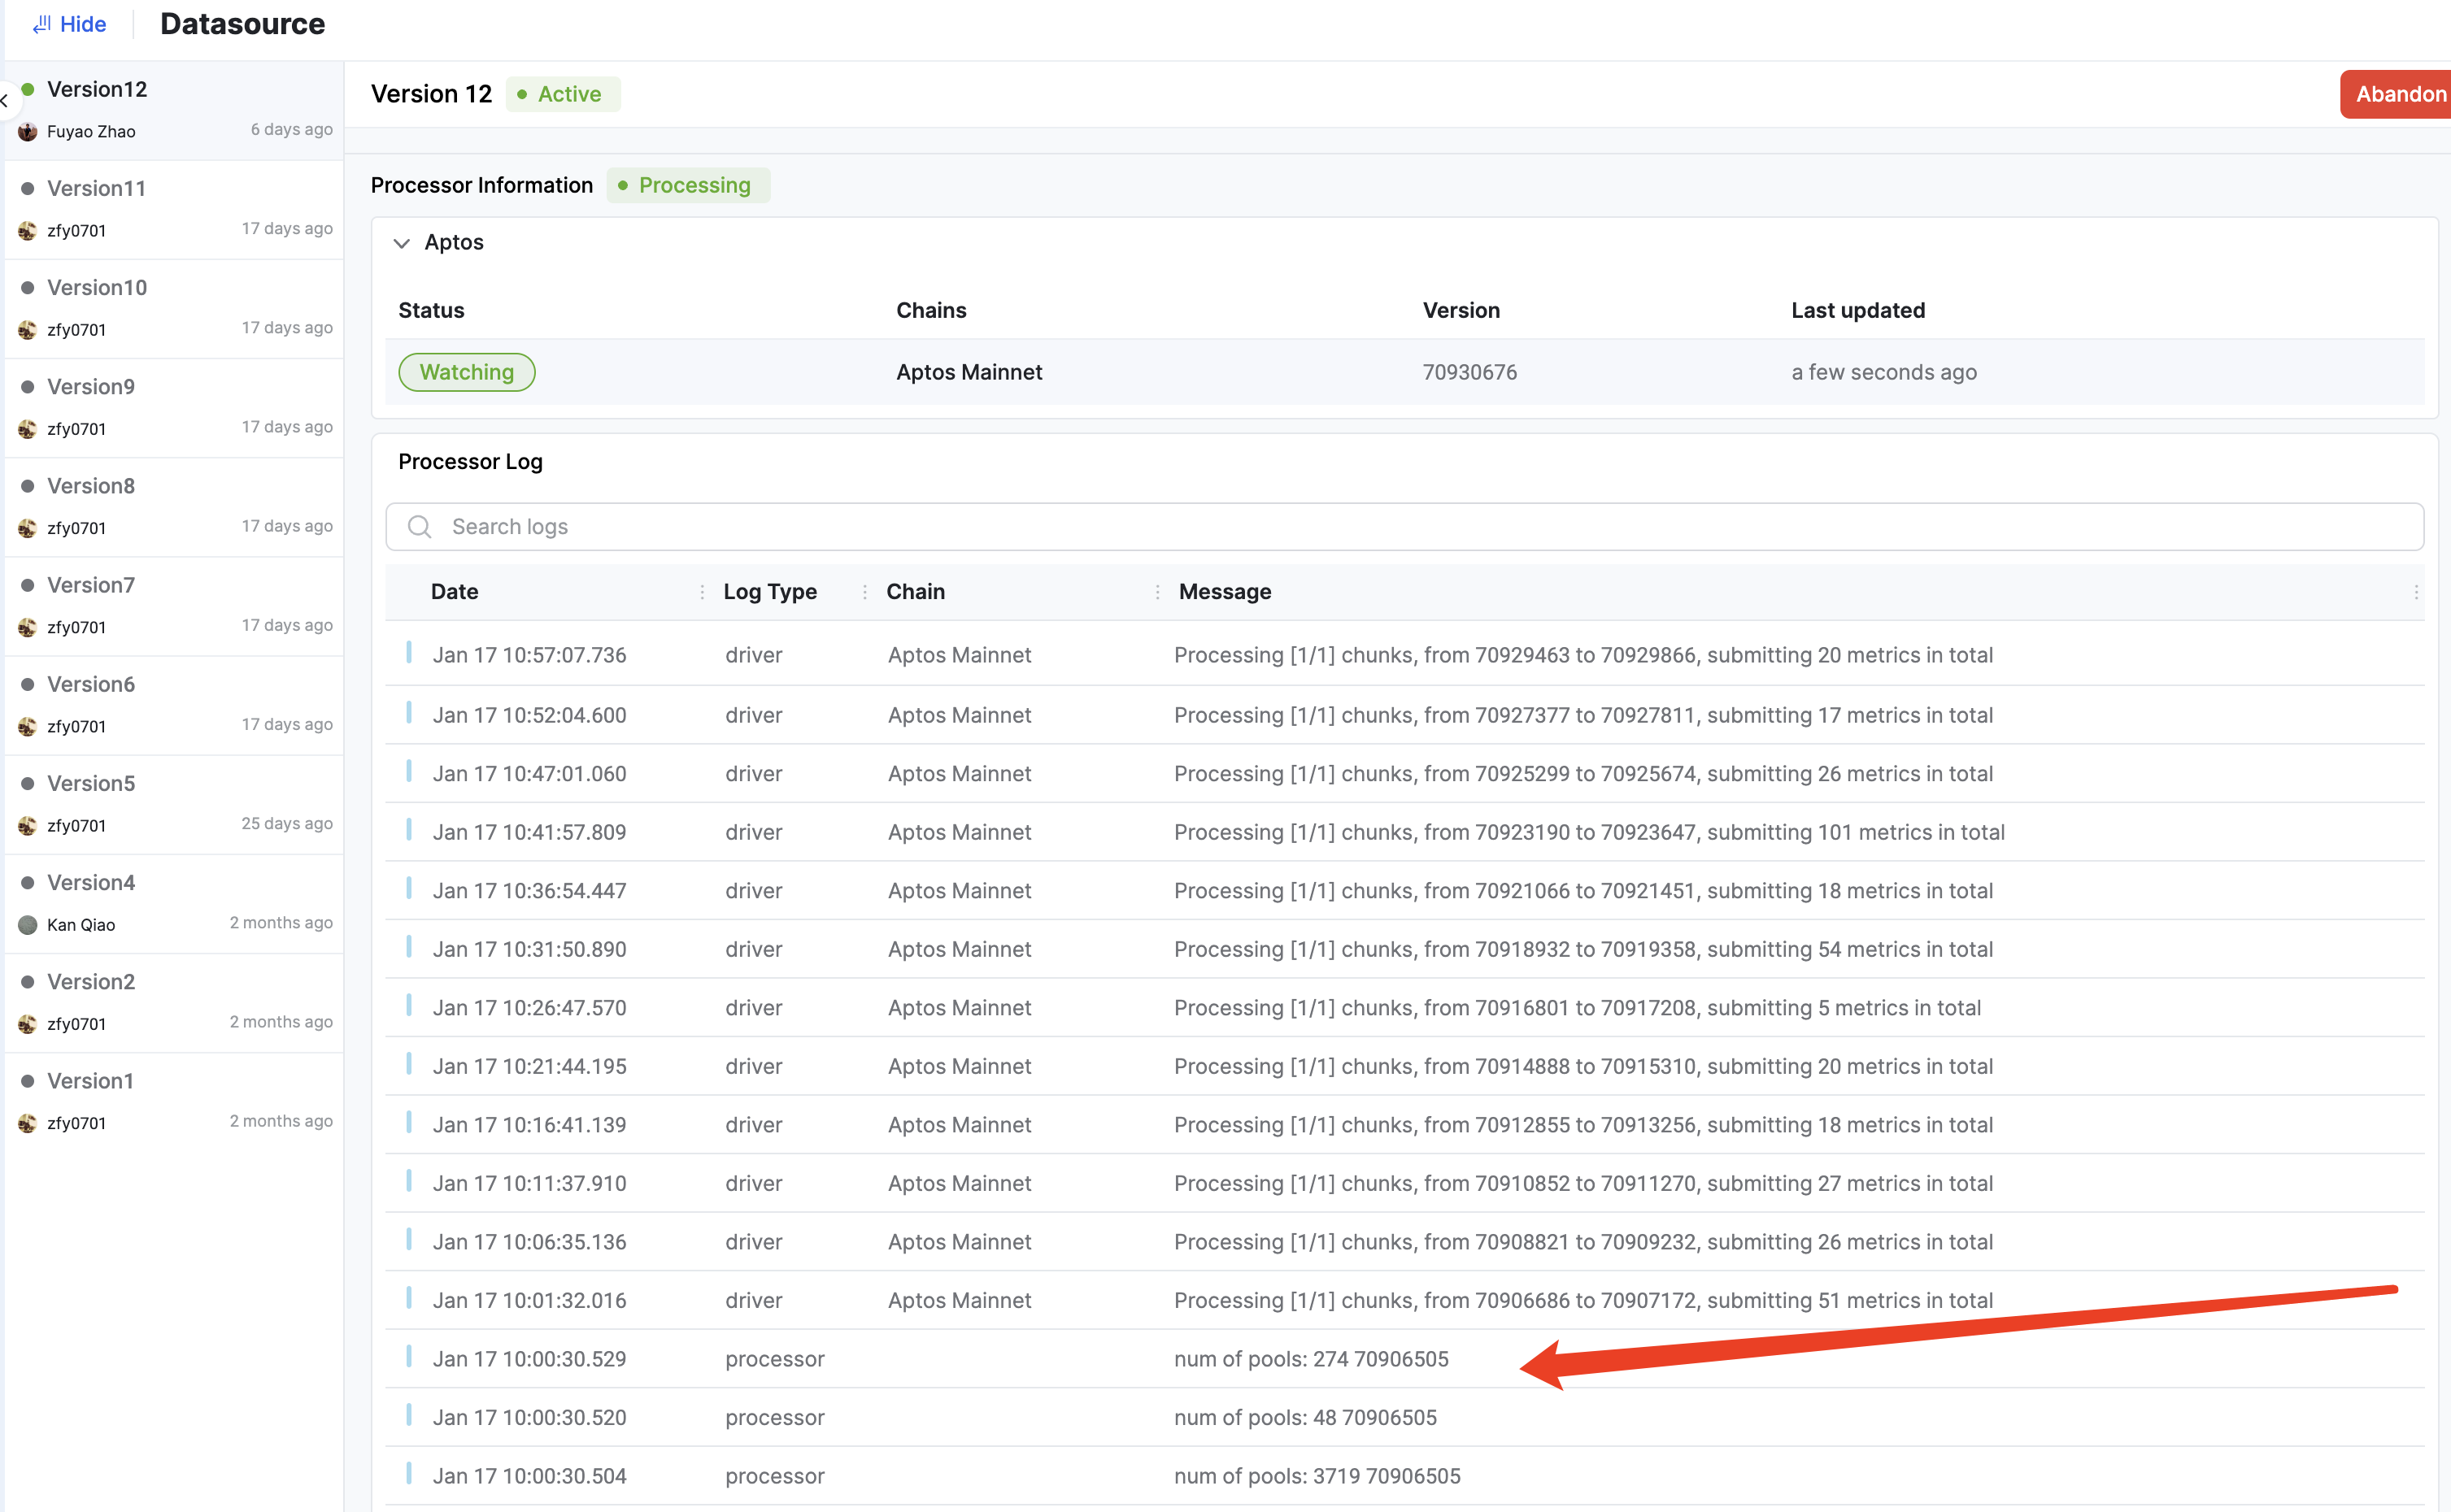This screenshot has width=2451, height=1512.
Task: Click the search magnifier icon in logs
Action: 419,527
